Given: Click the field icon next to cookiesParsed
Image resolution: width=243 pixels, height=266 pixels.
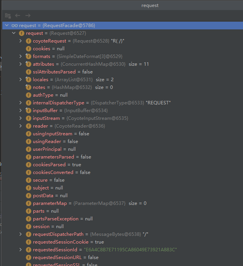Looking at the screenshot, I should click(29, 165).
